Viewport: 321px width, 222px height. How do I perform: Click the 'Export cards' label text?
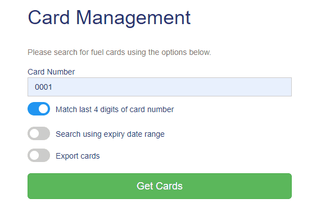point(78,156)
